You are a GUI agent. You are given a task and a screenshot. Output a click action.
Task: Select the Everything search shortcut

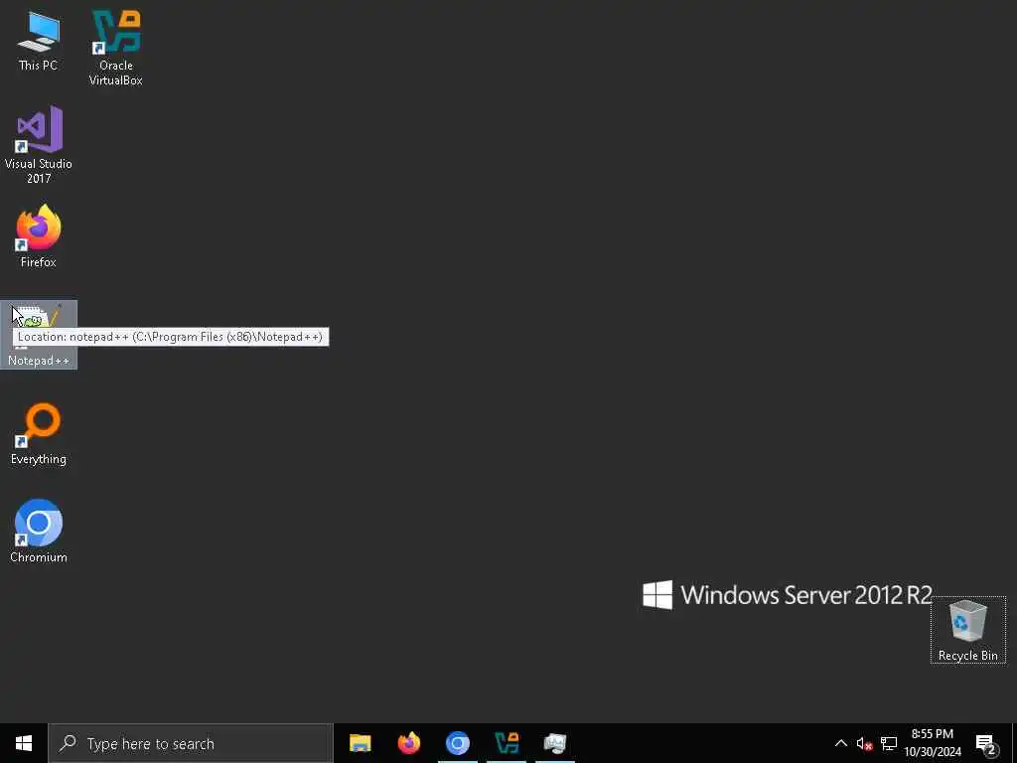click(x=39, y=434)
